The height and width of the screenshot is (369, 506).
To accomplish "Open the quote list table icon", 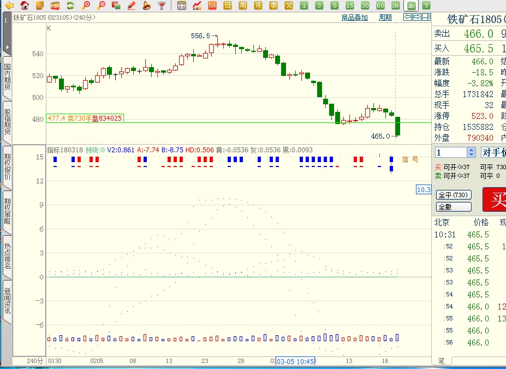I will 182,5.
